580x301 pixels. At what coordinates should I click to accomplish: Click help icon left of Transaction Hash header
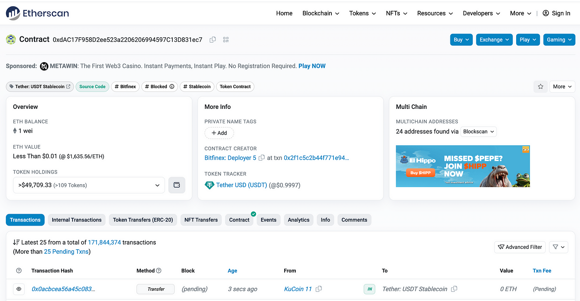tap(19, 271)
